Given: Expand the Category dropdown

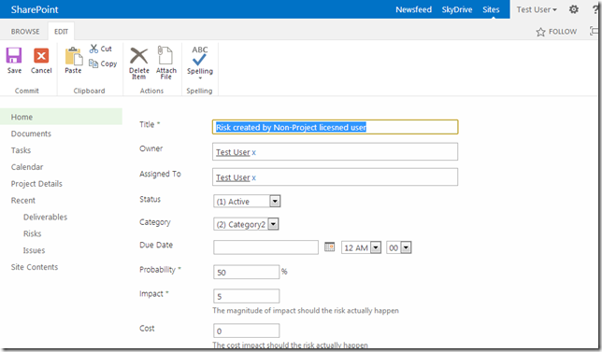Looking at the screenshot, I should [273, 224].
